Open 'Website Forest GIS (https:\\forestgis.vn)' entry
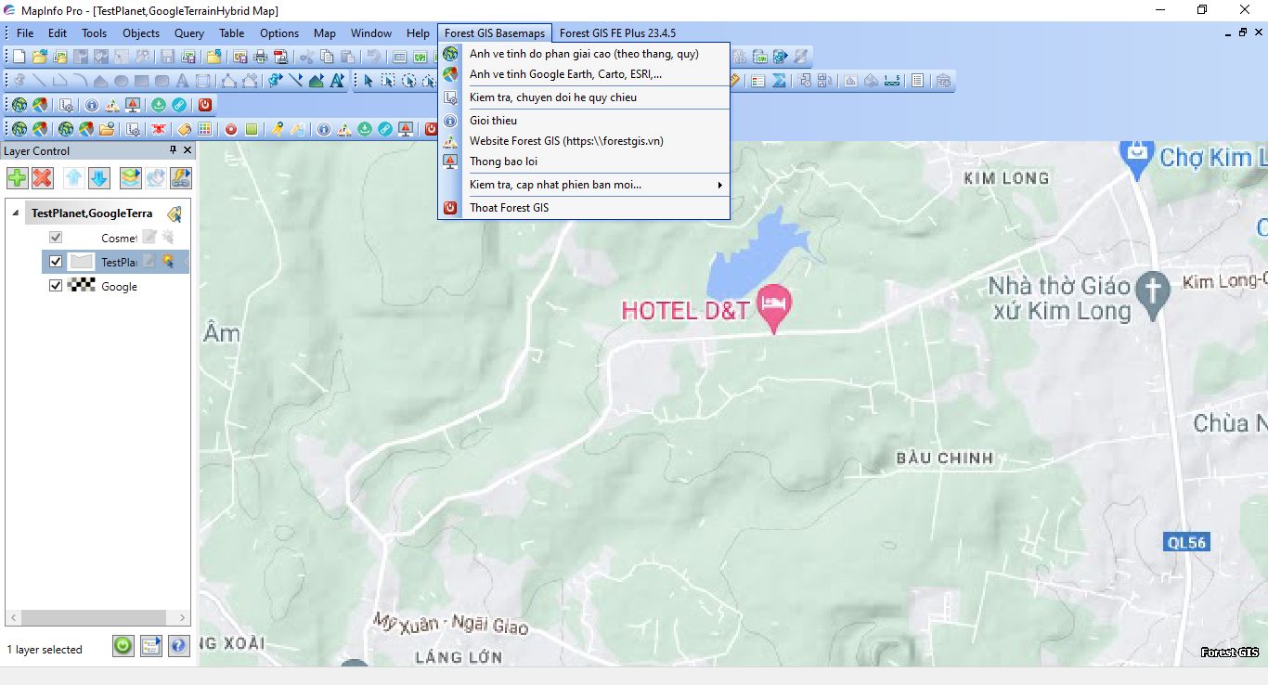Image resolution: width=1268 pixels, height=685 pixels. (x=566, y=141)
